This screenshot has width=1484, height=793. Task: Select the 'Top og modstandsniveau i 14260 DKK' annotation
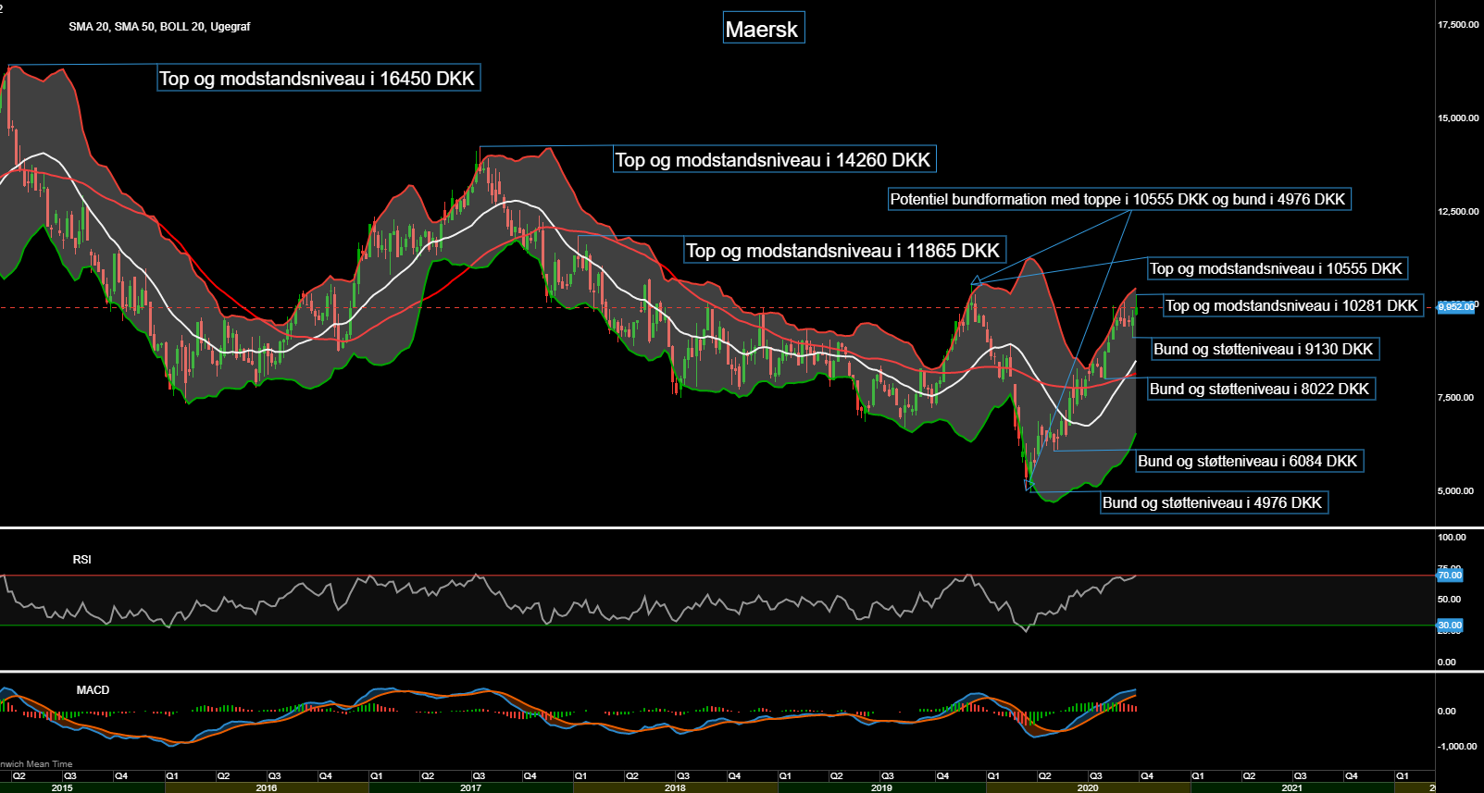(x=775, y=159)
